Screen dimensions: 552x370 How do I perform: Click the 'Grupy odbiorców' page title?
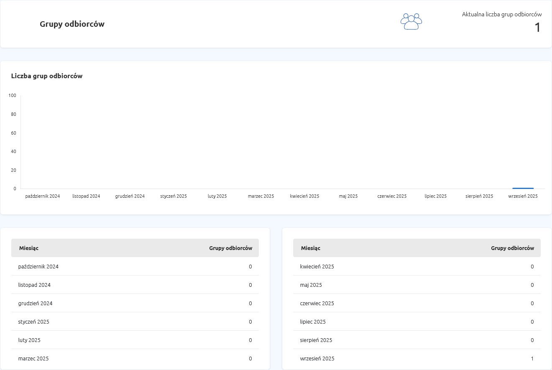[x=72, y=24]
